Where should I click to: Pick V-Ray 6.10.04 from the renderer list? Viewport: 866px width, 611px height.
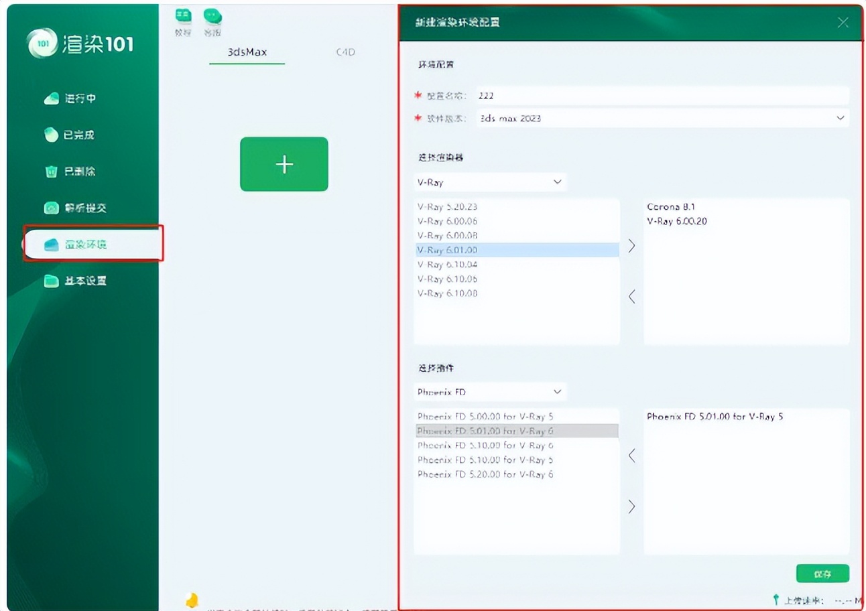[x=517, y=265]
